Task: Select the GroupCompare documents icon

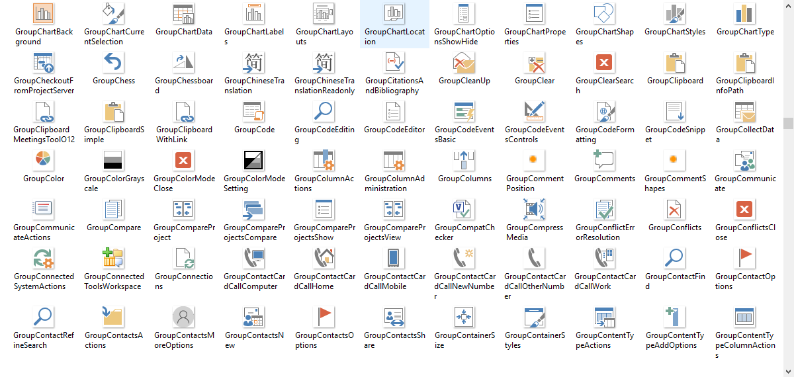Action: [x=114, y=210]
